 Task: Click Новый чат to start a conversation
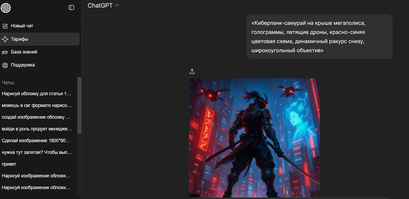coord(22,26)
